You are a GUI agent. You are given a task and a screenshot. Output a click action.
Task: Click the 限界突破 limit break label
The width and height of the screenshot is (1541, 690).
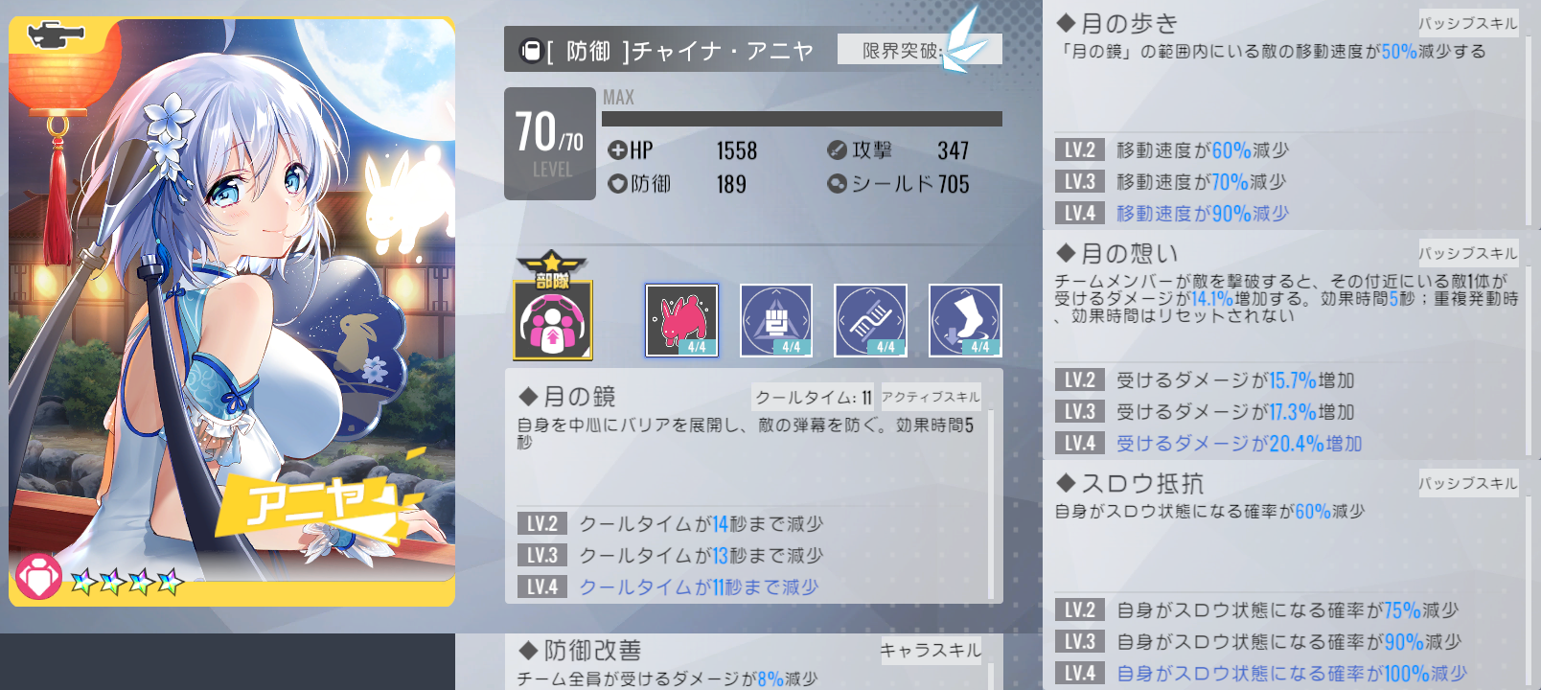click(902, 50)
